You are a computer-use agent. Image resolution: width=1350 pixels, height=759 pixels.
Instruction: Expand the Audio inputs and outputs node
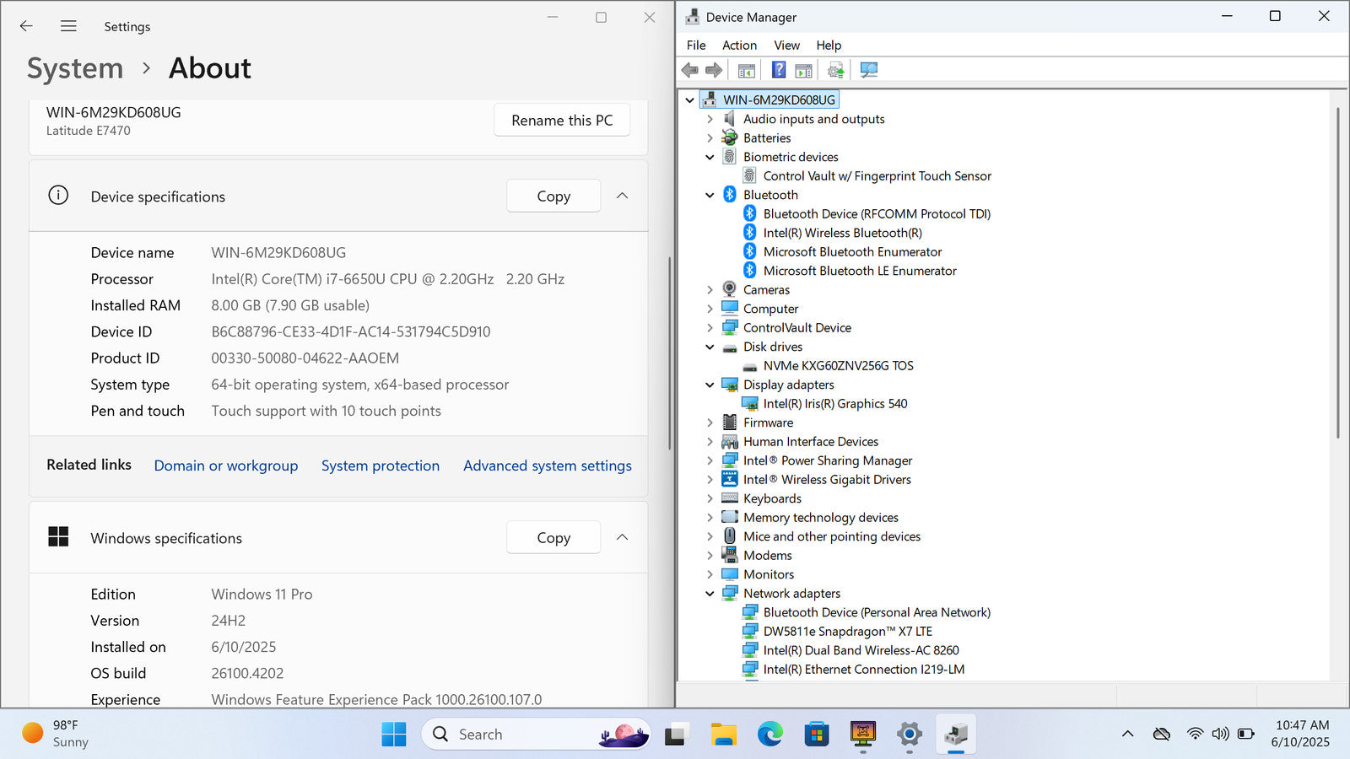(710, 119)
